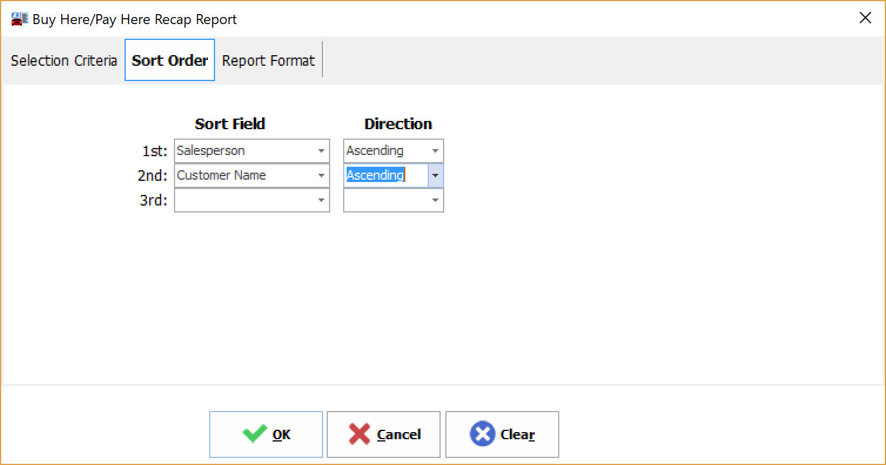Expand the 3rd Sort Field dropdown arrow

321,200
